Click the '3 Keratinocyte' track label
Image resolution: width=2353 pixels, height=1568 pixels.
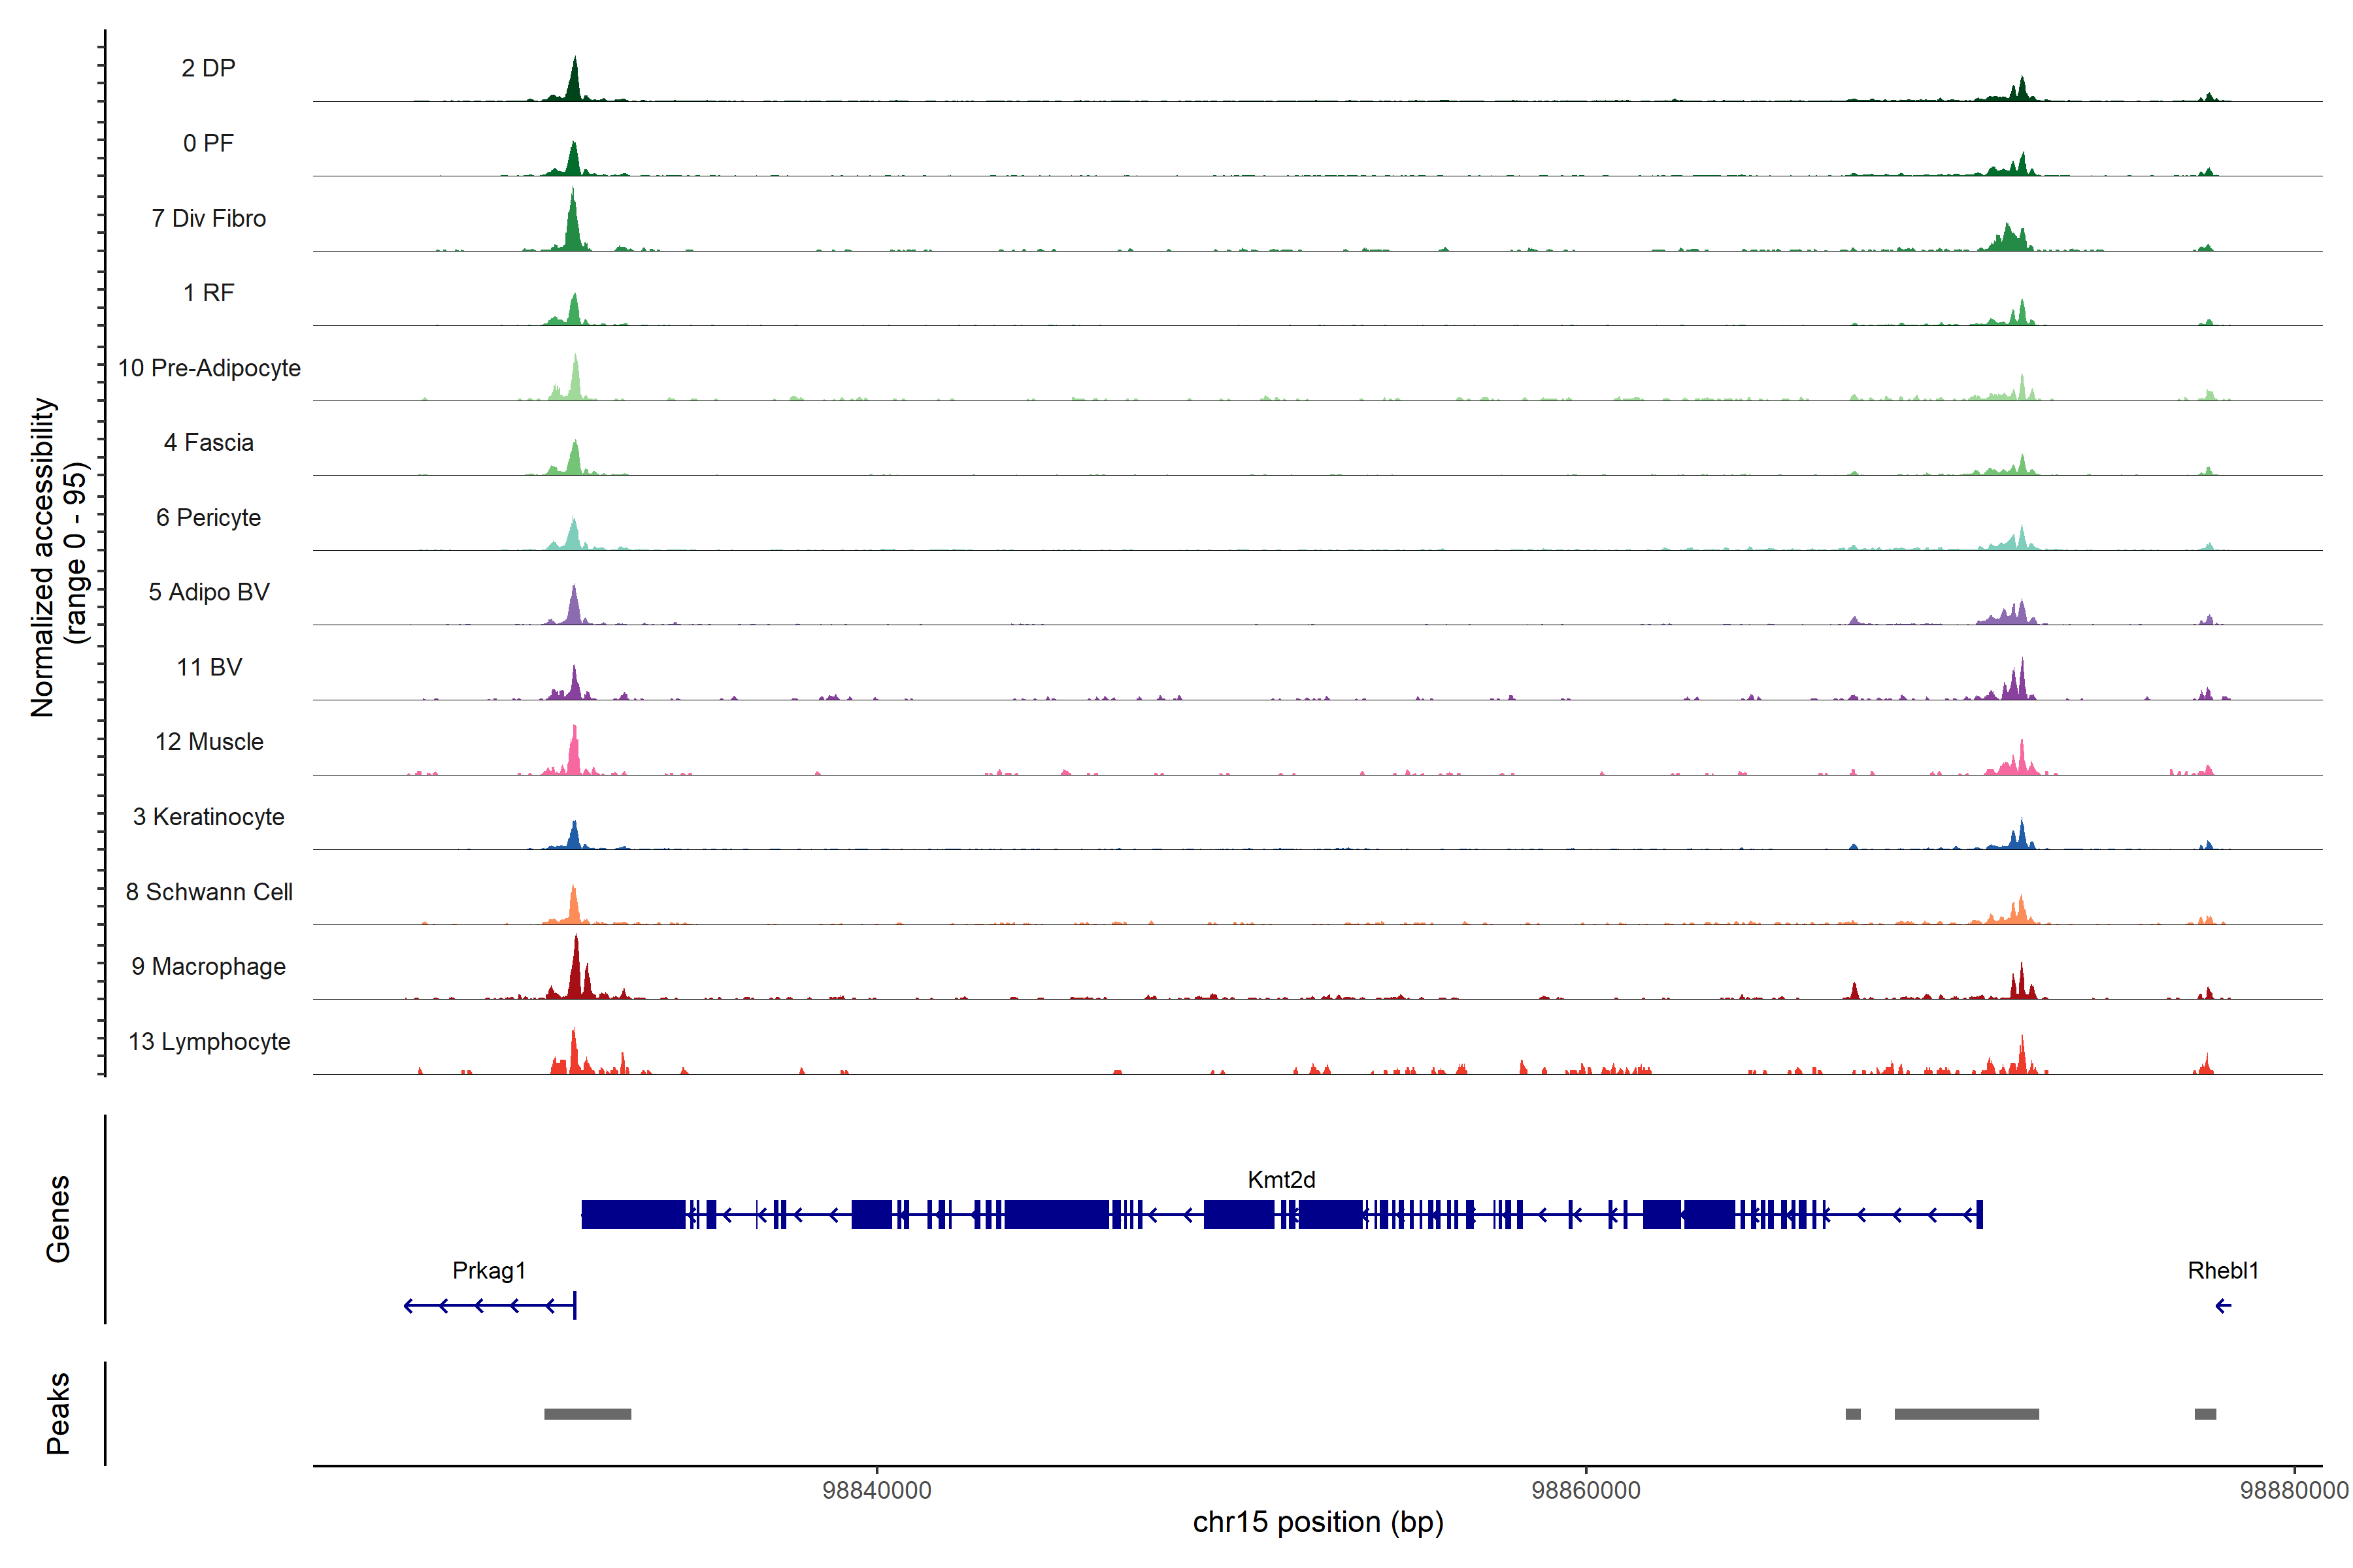208,817
